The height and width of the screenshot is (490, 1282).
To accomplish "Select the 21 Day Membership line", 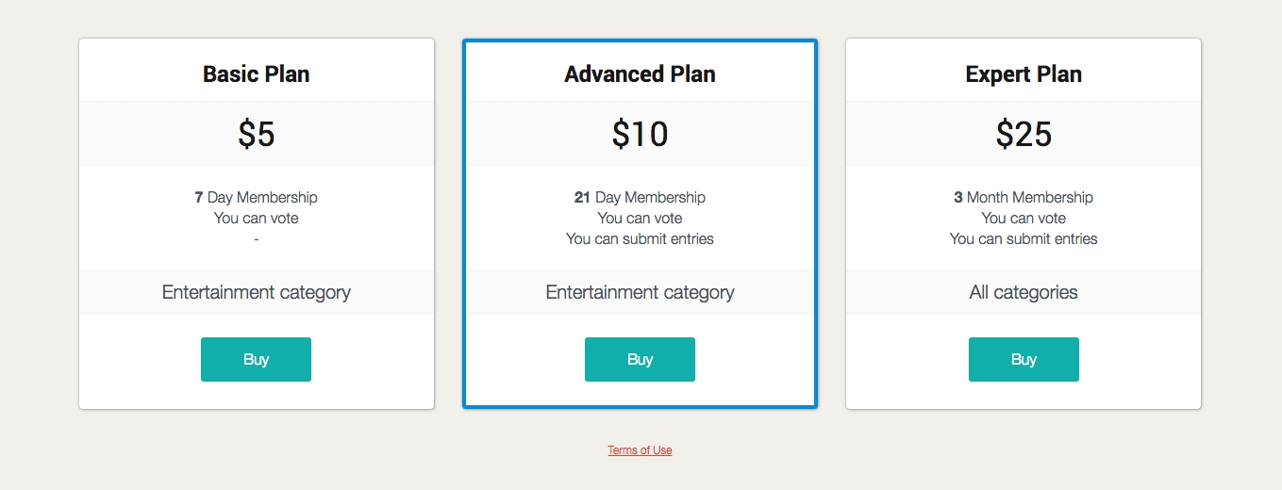I will pyautogui.click(x=640, y=197).
